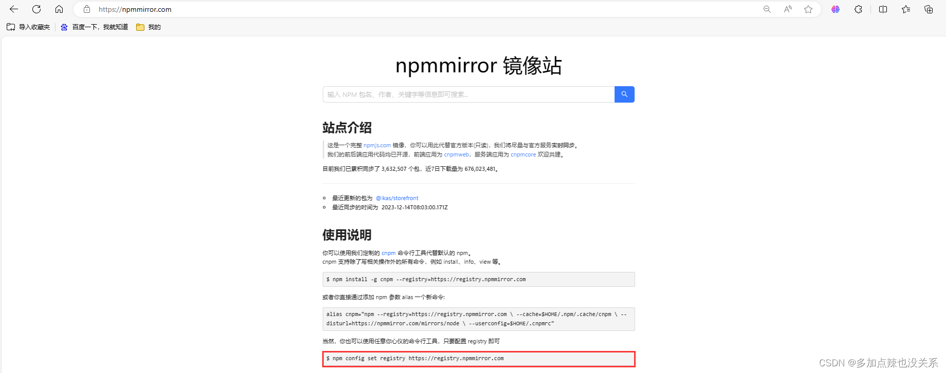Screen dimensions: 946x373
Task: View site info via the lock icon
Action: point(87,9)
